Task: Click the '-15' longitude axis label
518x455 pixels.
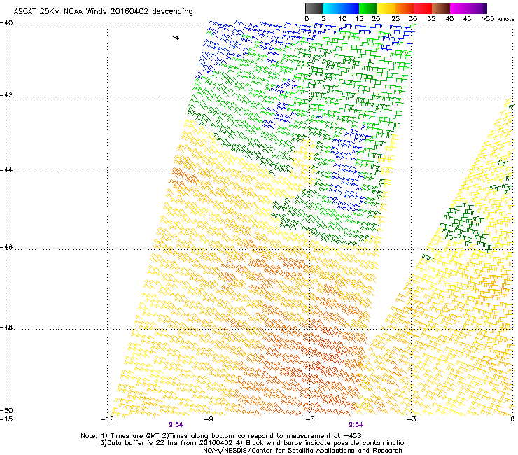Action: click(6, 419)
